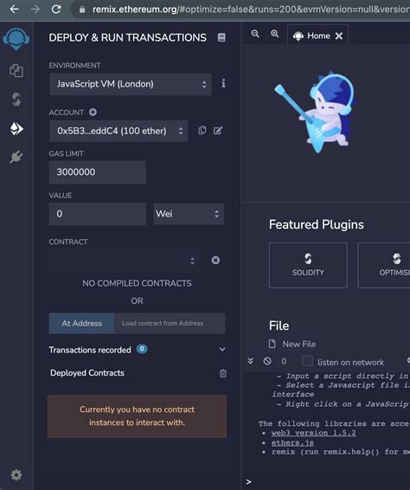
Task: Open the Account selection dropdown
Action: 119,131
